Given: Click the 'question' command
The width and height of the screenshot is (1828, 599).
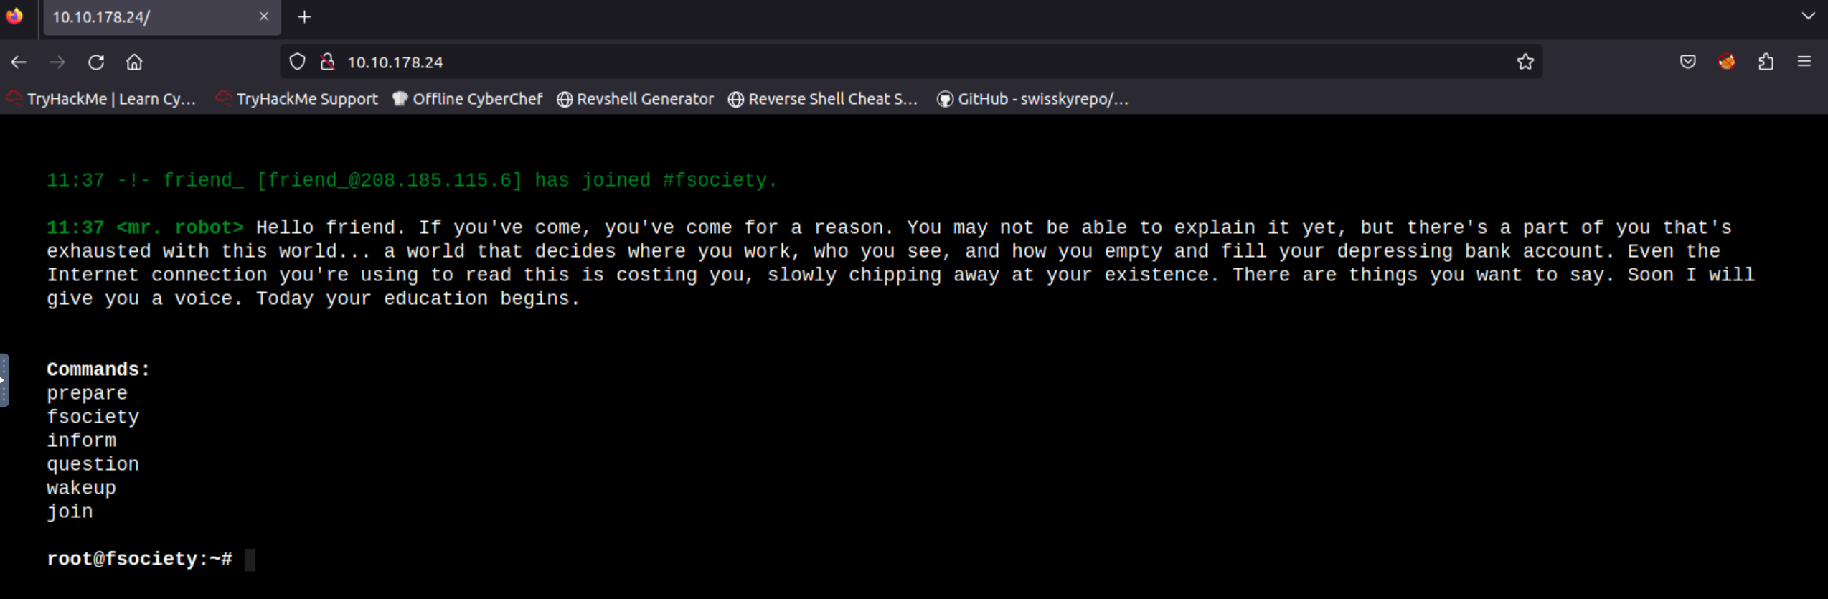Looking at the screenshot, I should pos(93,464).
